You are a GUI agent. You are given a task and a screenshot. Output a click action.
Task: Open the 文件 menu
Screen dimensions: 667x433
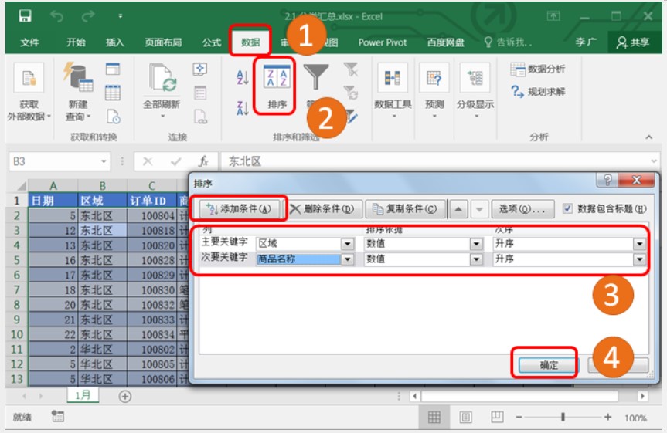pos(30,42)
